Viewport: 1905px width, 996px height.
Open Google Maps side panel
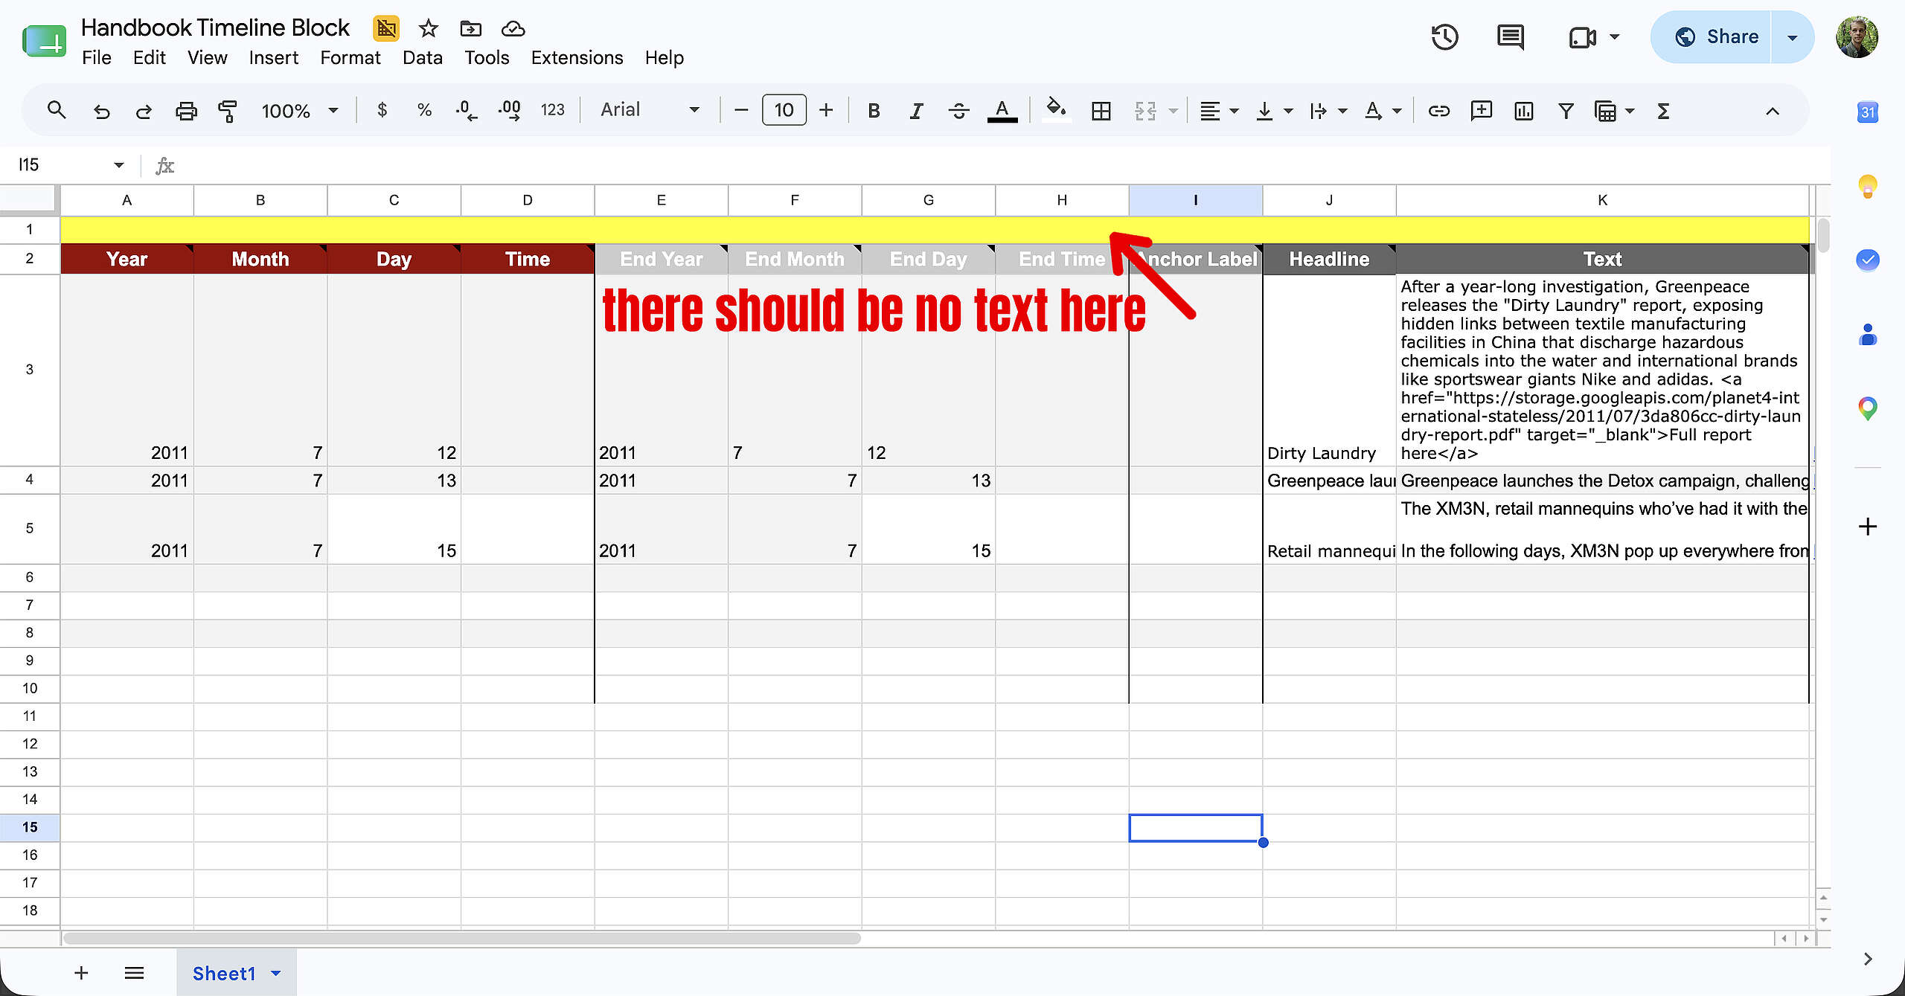[x=1867, y=408]
